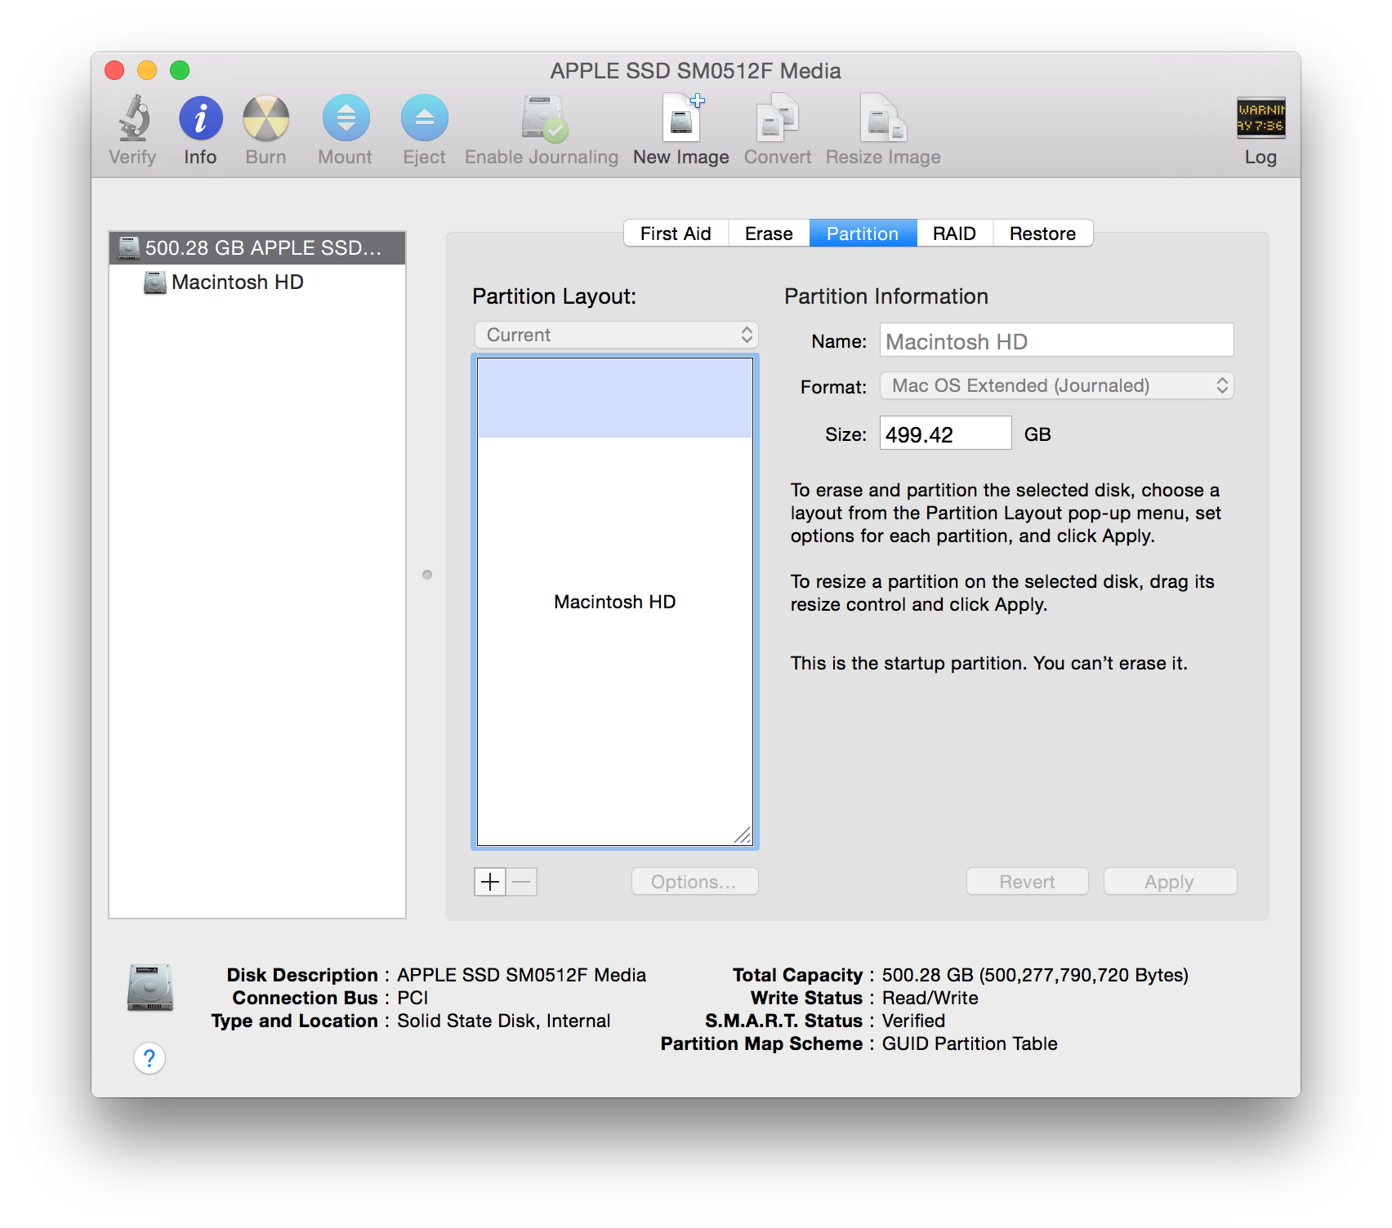1392x1228 pixels.
Task: Switch to Erase tab
Action: pos(769,234)
